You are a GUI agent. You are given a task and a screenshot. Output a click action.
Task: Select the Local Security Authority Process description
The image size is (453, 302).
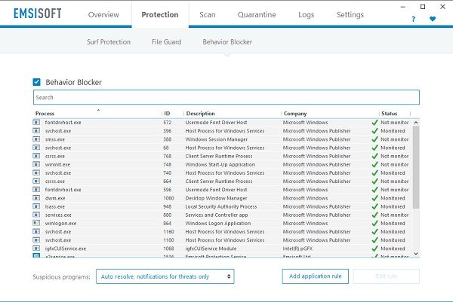click(x=221, y=206)
